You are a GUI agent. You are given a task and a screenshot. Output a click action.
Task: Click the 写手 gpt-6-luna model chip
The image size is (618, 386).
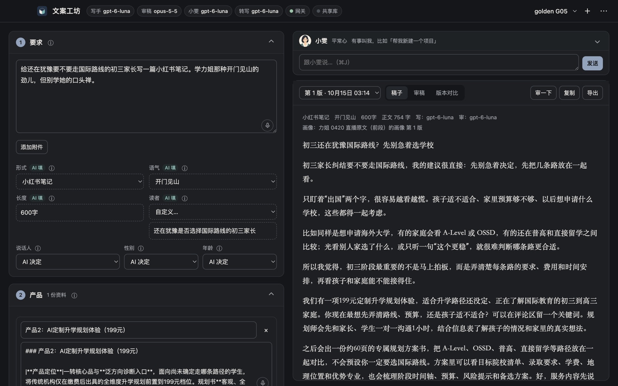[x=110, y=11]
